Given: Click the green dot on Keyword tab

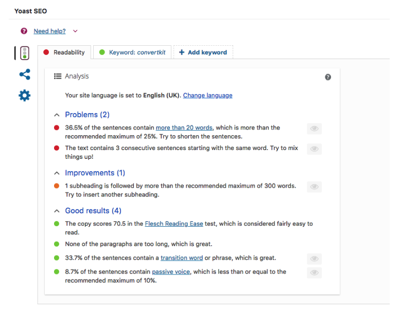Looking at the screenshot, I should tap(102, 52).
